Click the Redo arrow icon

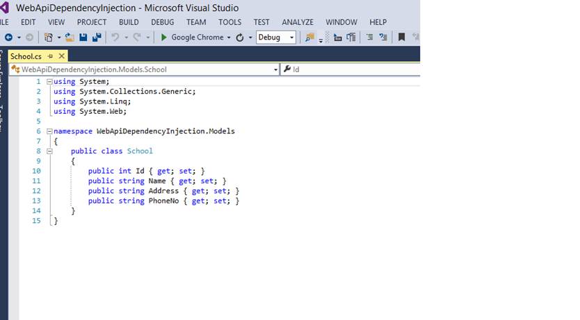click(x=137, y=37)
